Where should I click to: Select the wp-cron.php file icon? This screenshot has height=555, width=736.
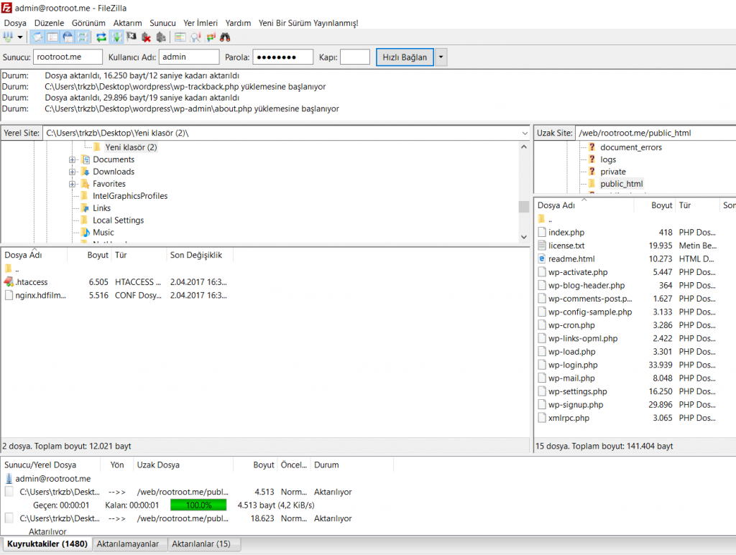pyautogui.click(x=542, y=325)
